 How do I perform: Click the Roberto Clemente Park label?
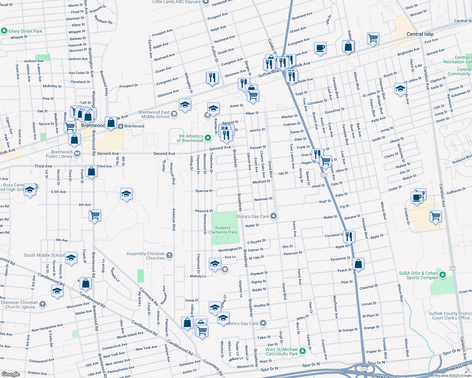pyautogui.click(x=223, y=230)
